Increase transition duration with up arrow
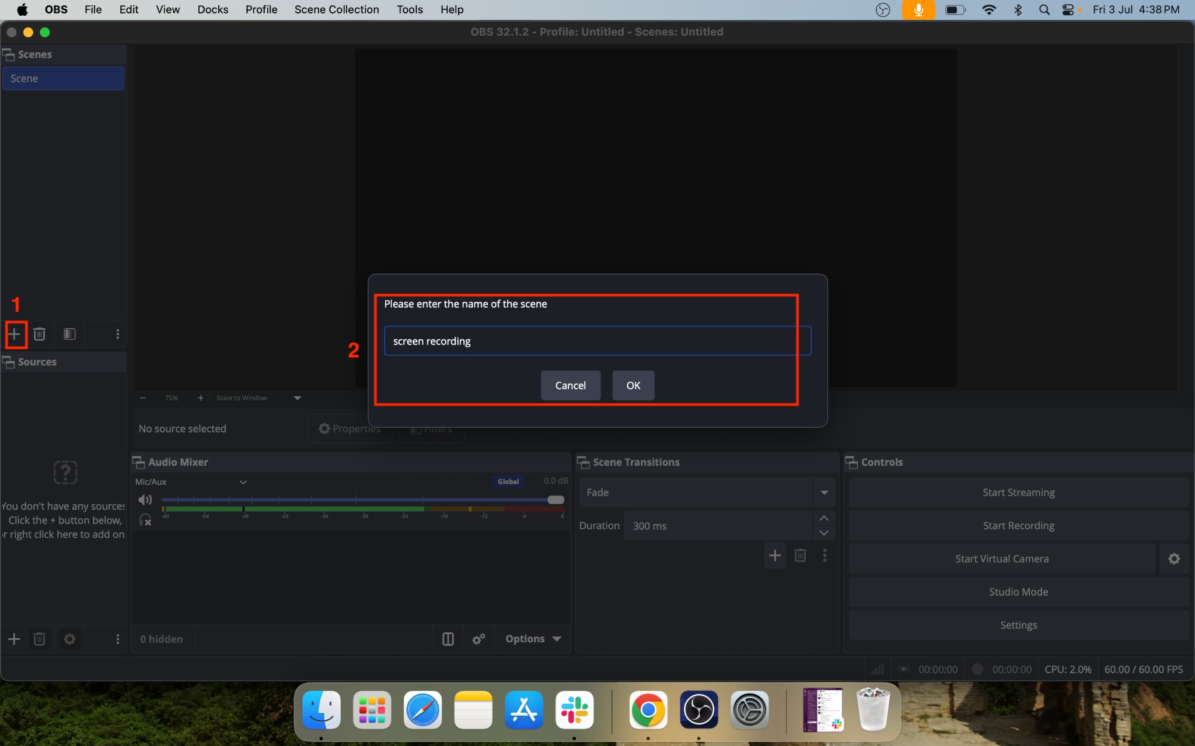1195x746 pixels. [824, 518]
